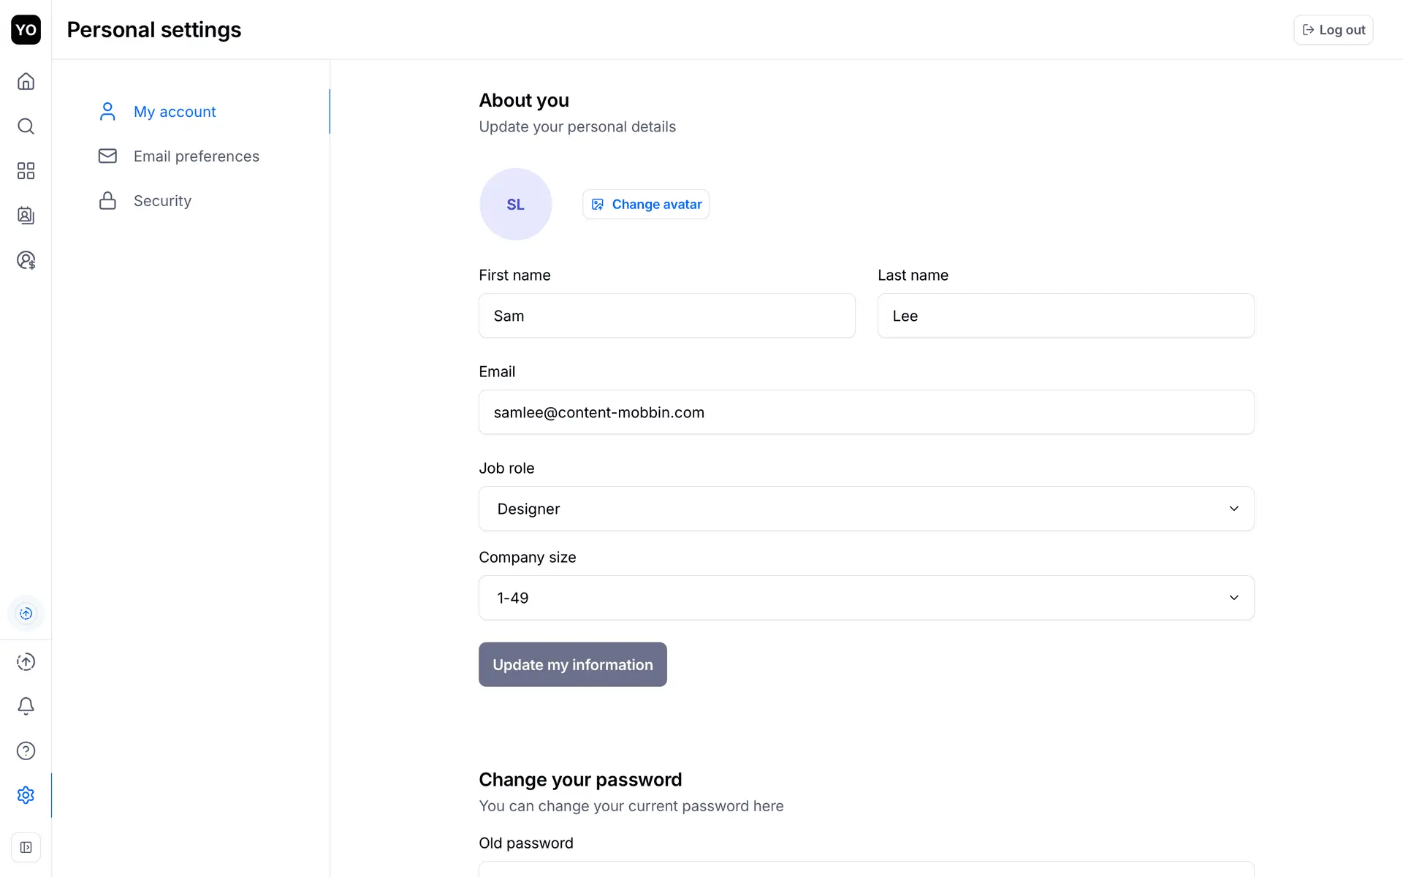The height and width of the screenshot is (877, 1403).
Task: Click the Change avatar button
Action: click(645, 205)
